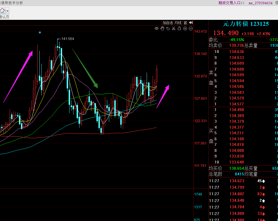Click the 141.564 high price label
Image resolution: width=278 pixels, height=221 pixels.
click(68, 39)
